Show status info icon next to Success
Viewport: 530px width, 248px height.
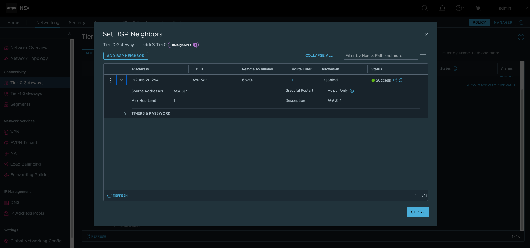click(x=401, y=80)
